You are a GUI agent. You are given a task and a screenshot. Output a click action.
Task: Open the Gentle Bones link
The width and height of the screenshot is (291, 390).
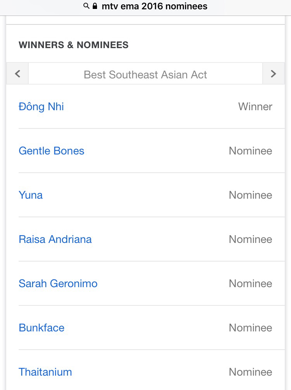(51, 151)
